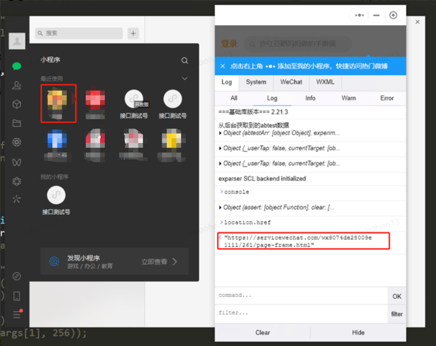The width and height of the screenshot is (436, 346).
Task: Click the search box in mini program header
Action: (x=298, y=44)
